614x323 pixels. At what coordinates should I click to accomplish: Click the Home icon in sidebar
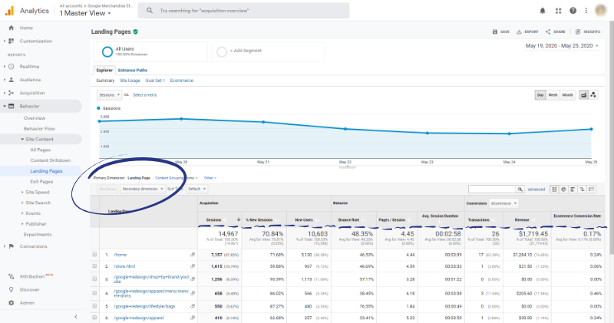(x=11, y=28)
